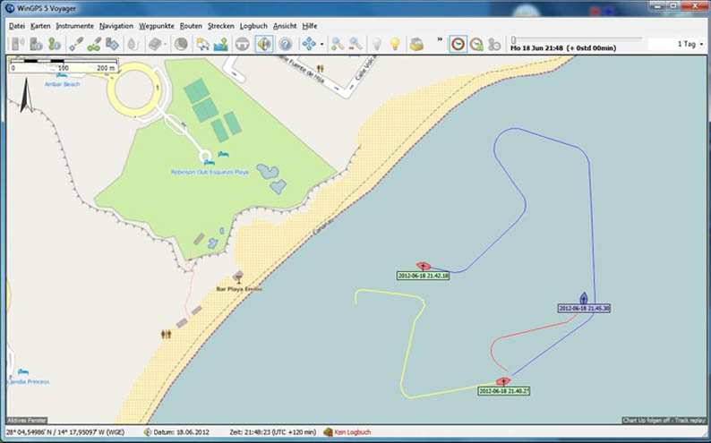711x443 pixels.
Task: Click the green route waypoints icon
Action: 94,44
